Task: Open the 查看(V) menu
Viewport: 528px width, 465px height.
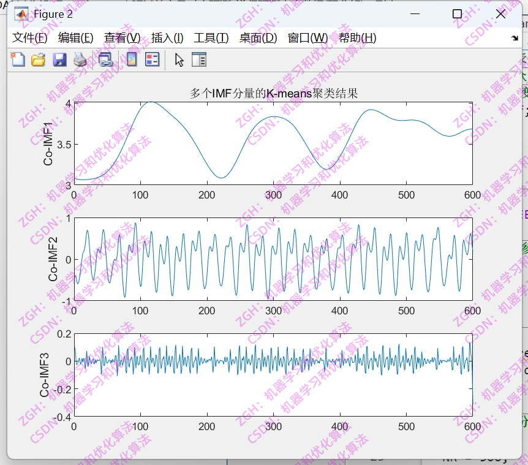Action: point(122,38)
